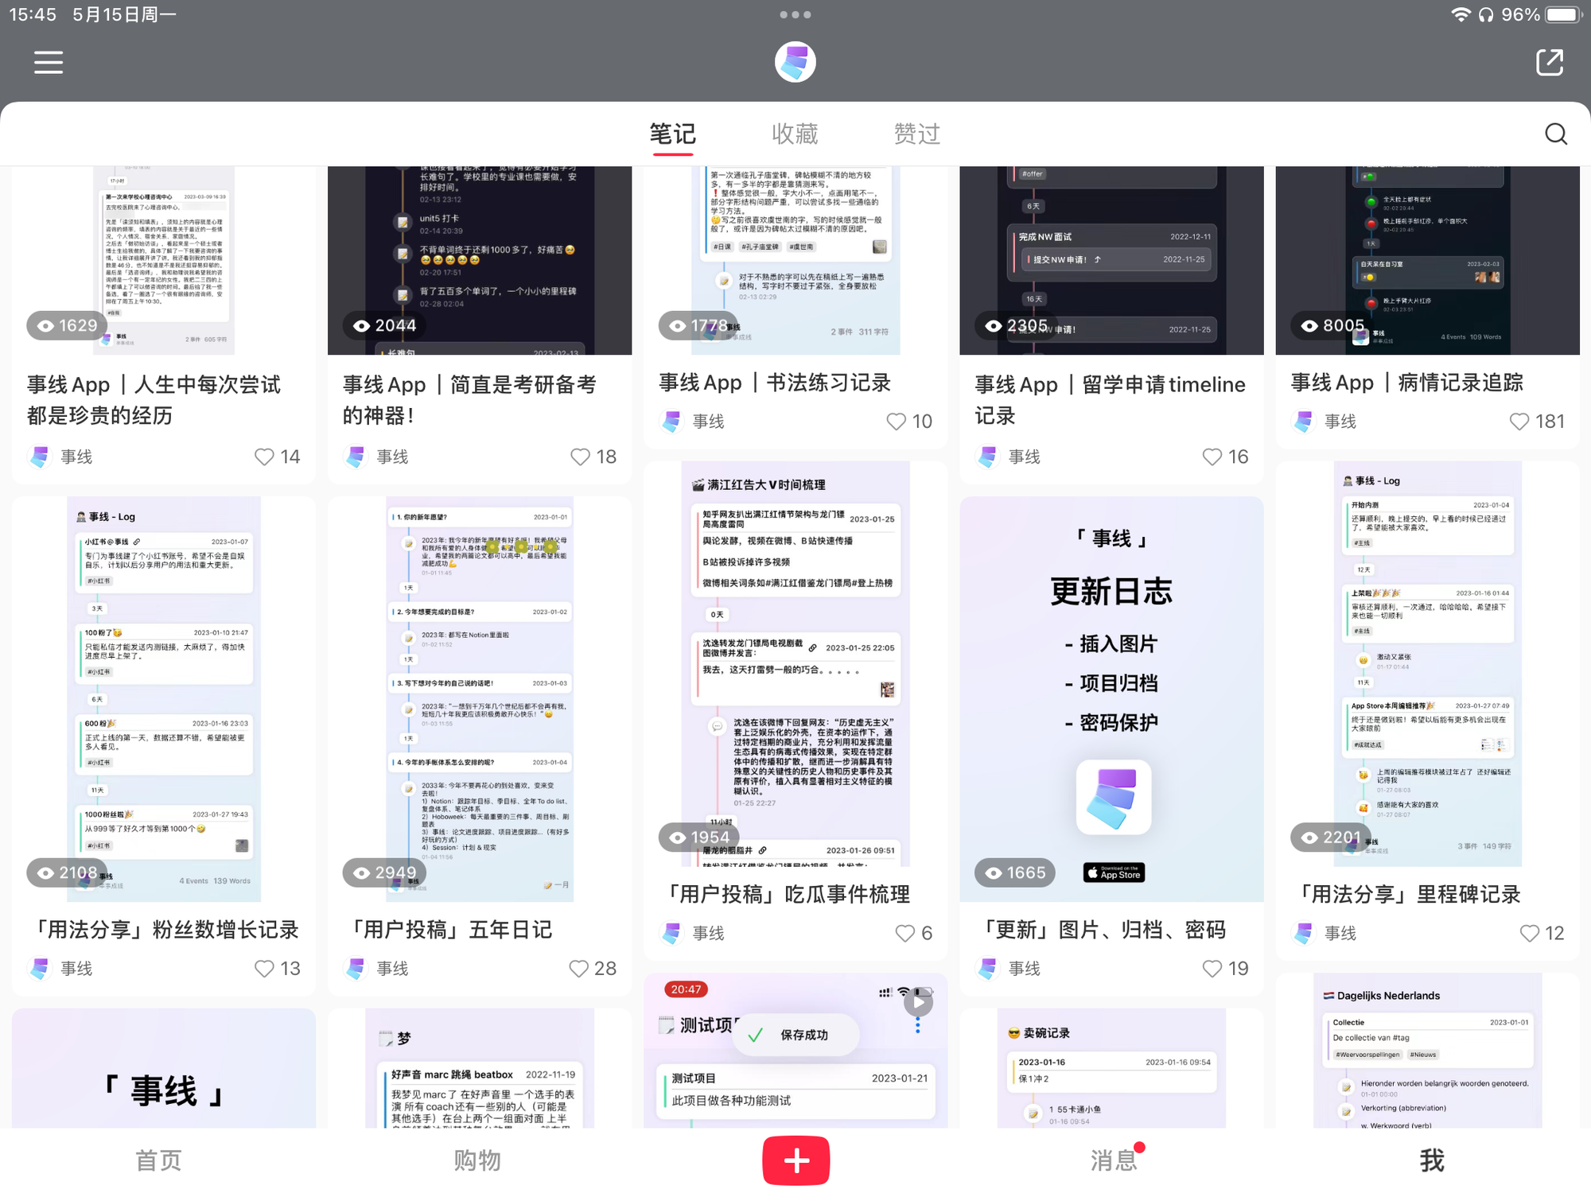
Task: Open 消息 in bottom bar
Action: [1114, 1160]
